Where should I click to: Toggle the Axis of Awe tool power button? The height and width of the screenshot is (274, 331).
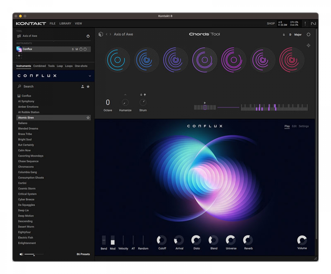pos(88,36)
